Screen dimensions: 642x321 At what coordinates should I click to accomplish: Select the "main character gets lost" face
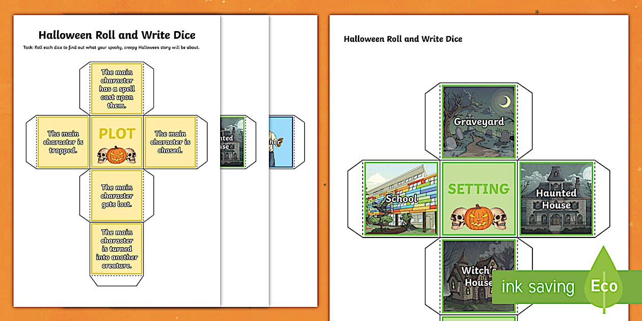pyautogui.click(x=117, y=196)
